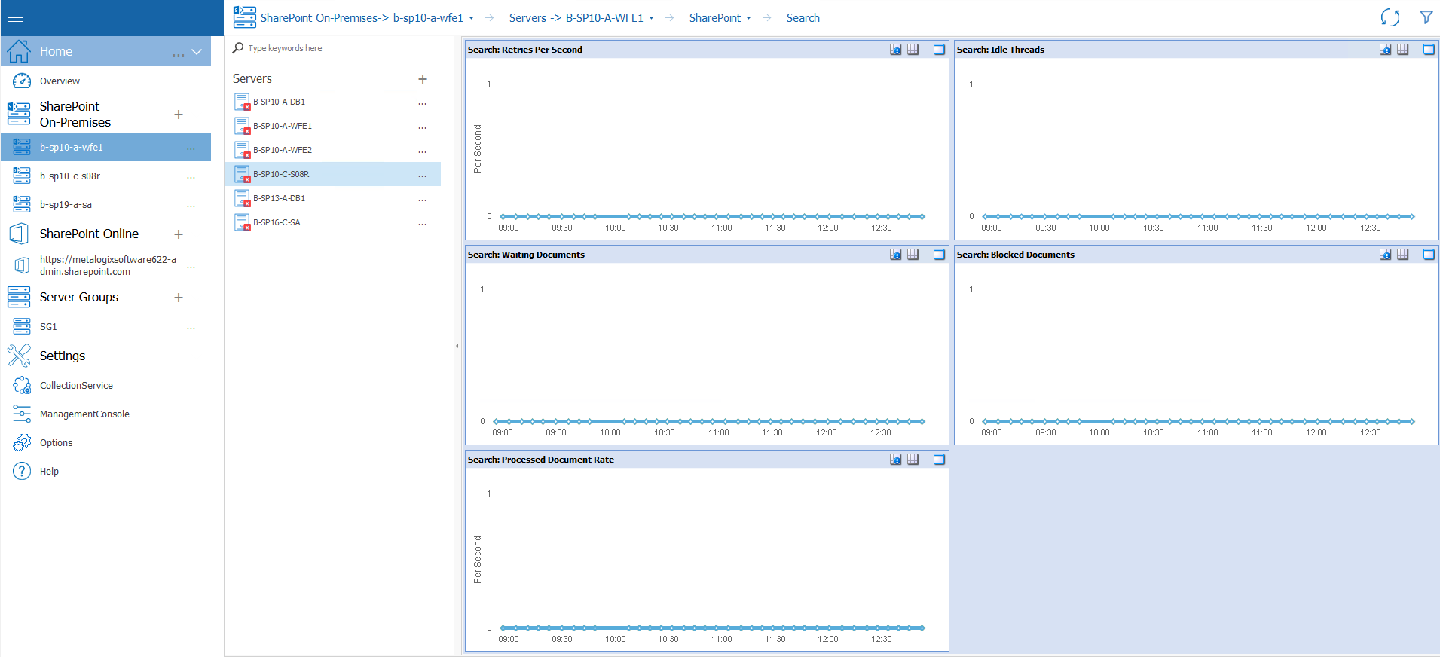Select the SG1 server group
Image resolution: width=1440 pixels, height=657 pixels.
click(x=48, y=326)
